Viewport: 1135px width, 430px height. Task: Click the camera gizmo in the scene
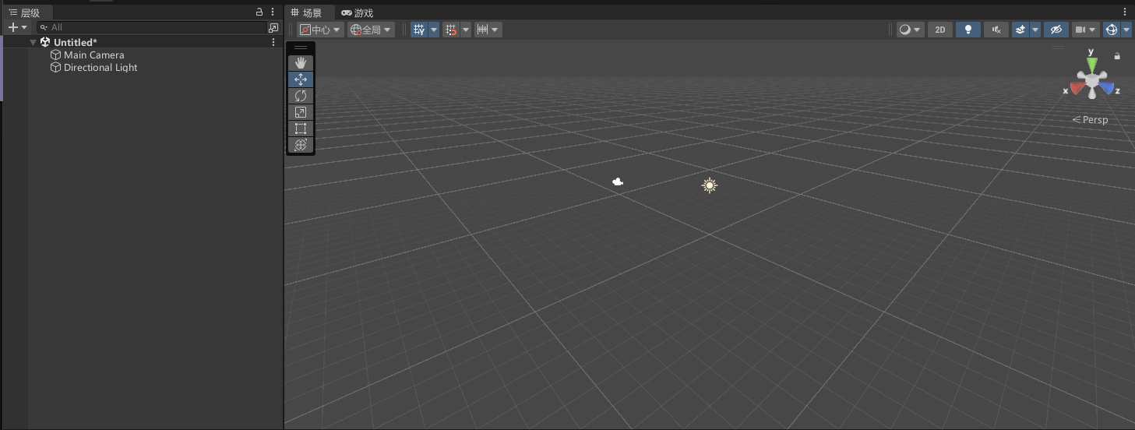[618, 182]
